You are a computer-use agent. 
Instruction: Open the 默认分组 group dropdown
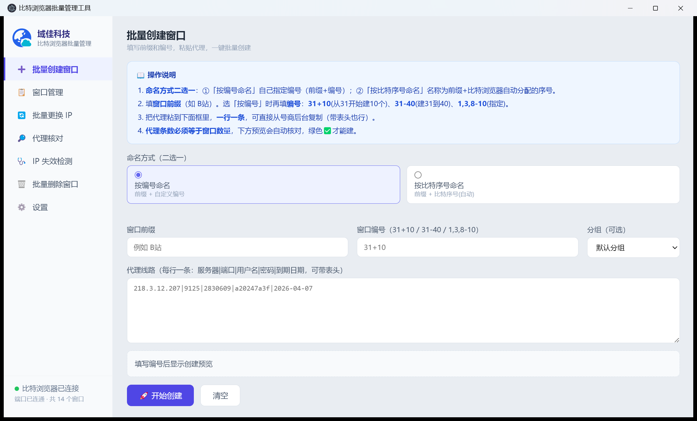click(633, 247)
